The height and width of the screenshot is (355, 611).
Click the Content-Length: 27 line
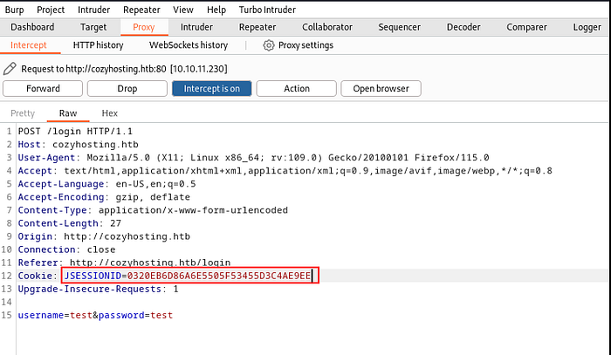pyautogui.click(x=69, y=223)
